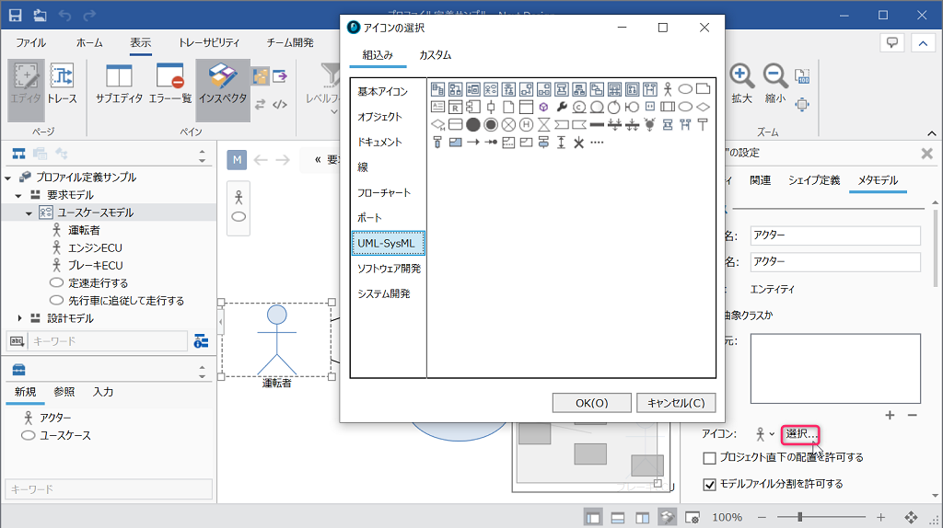This screenshot has height=528, width=943.
Task: Choose the purple cube icon in the grid
Action: point(543,107)
